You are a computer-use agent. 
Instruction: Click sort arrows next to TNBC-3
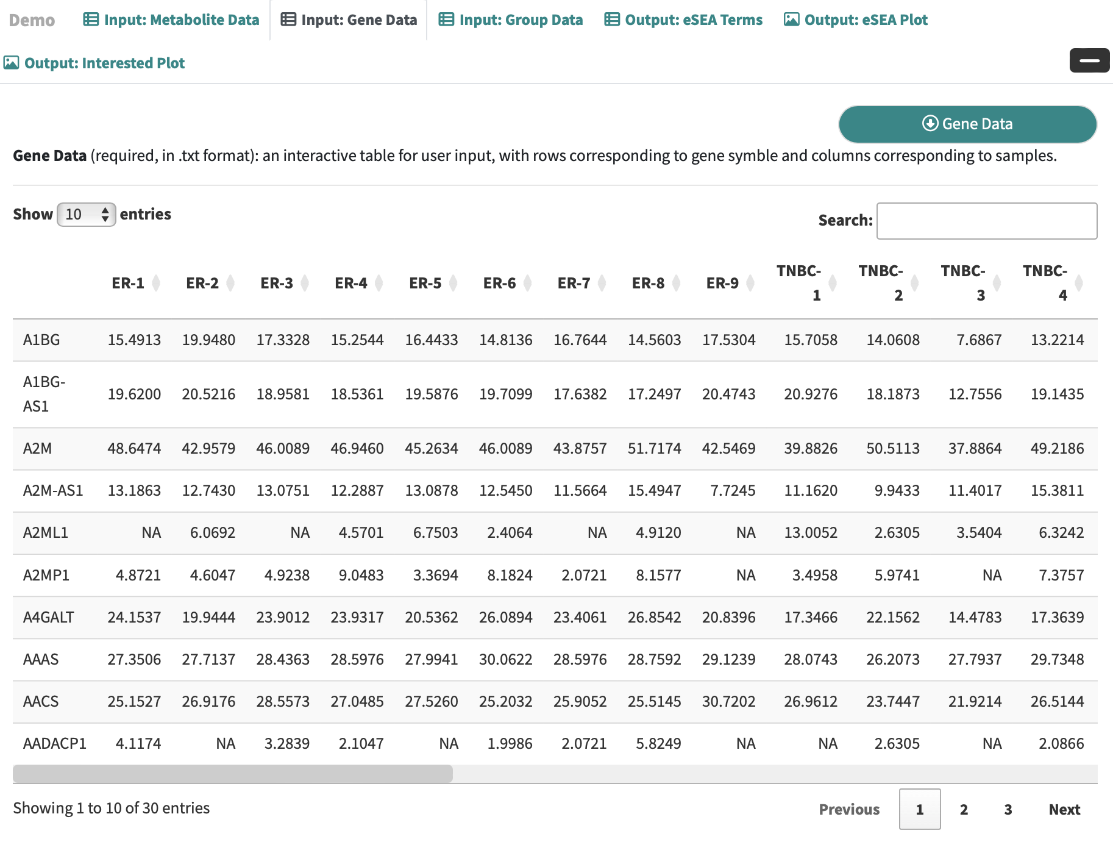point(997,283)
